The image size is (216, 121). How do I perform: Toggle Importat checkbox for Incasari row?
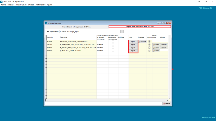tap(149, 51)
